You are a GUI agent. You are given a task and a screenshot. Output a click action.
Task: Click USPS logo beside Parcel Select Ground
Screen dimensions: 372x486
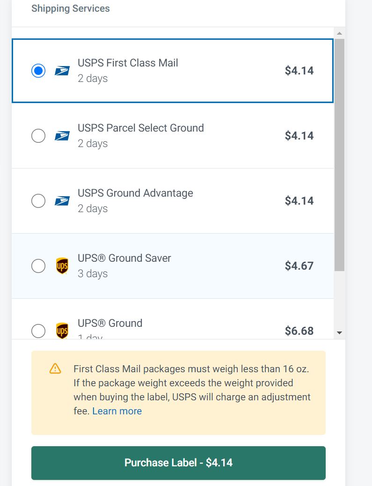62,136
